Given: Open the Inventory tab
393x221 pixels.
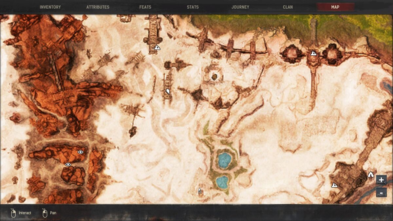Looking at the screenshot, I should (x=50, y=7).
